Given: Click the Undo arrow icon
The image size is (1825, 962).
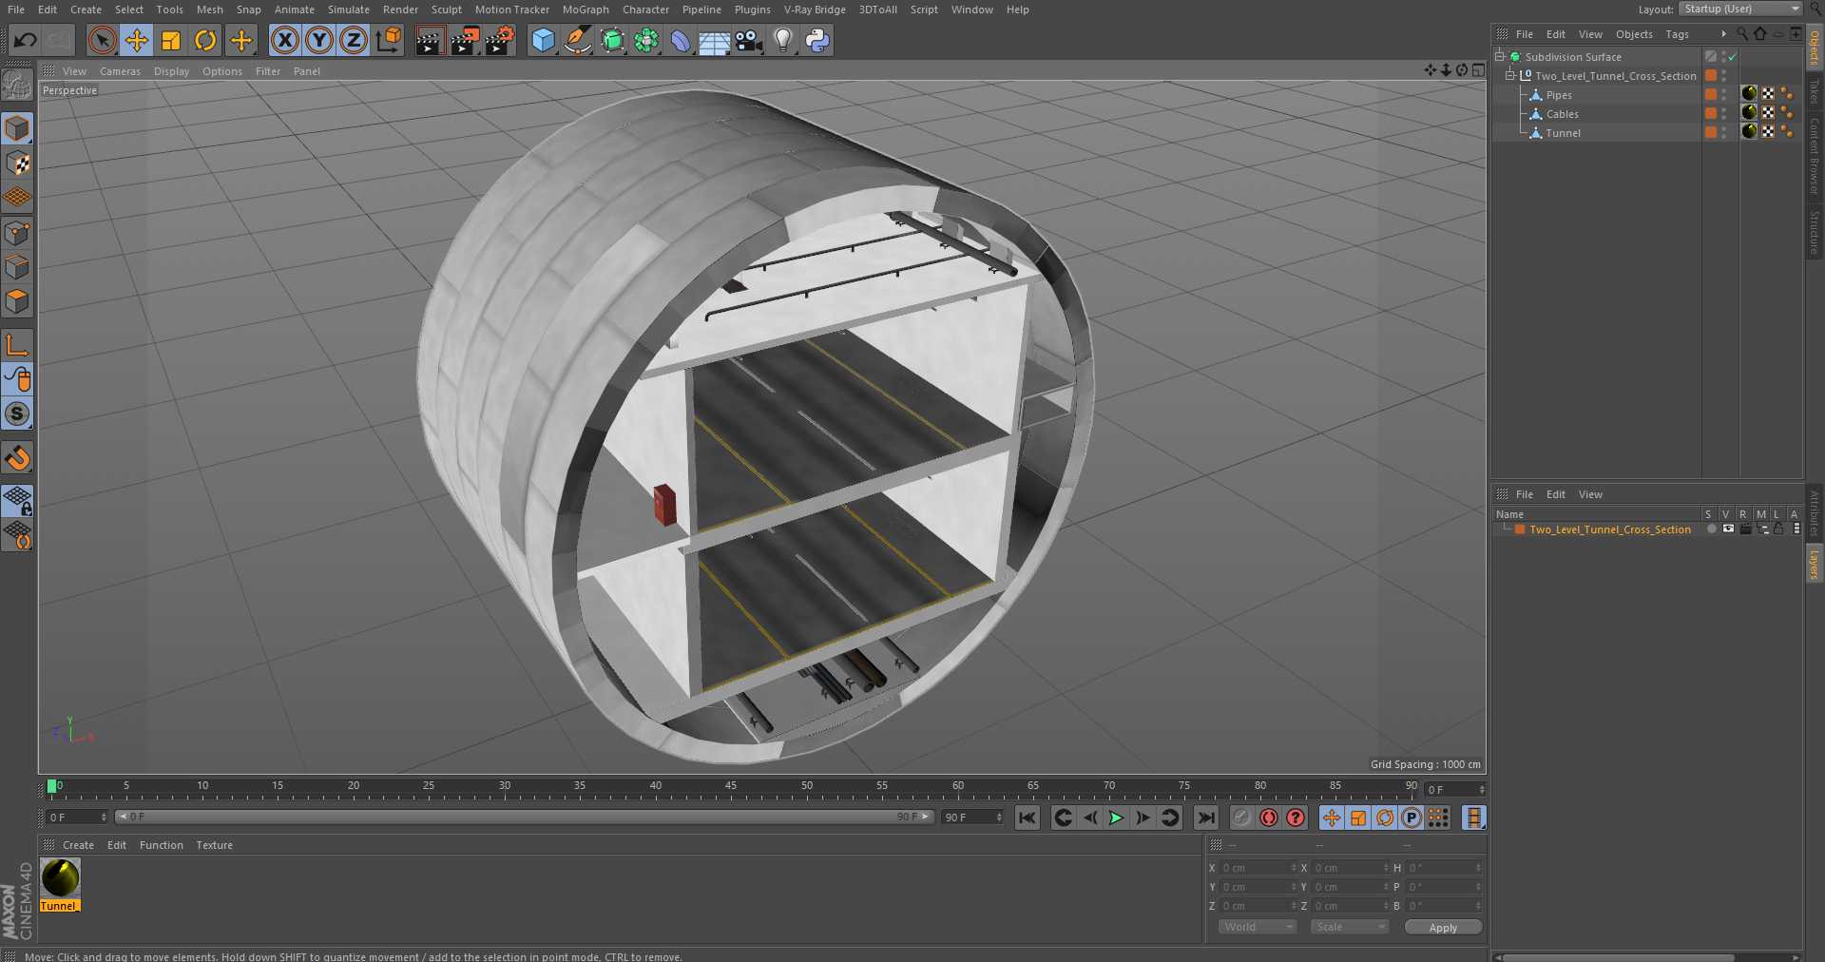Looking at the screenshot, I should pyautogui.click(x=26, y=40).
